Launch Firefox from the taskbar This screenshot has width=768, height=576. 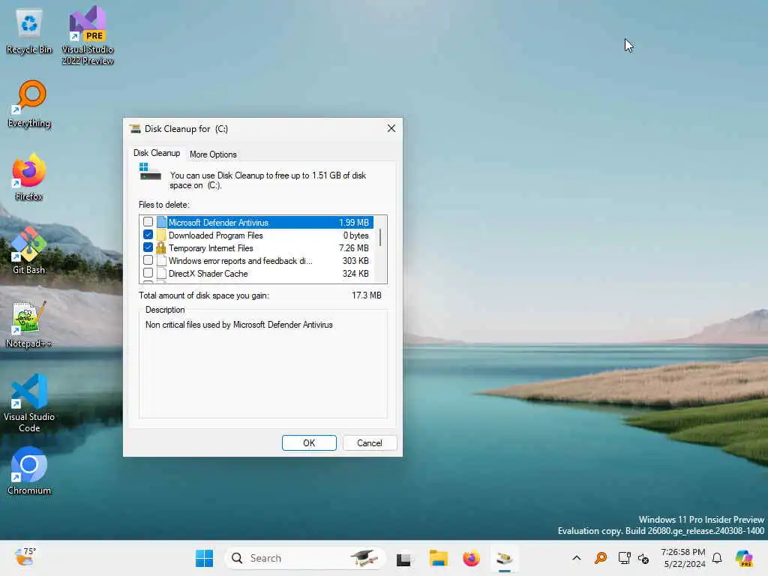coord(471,558)
